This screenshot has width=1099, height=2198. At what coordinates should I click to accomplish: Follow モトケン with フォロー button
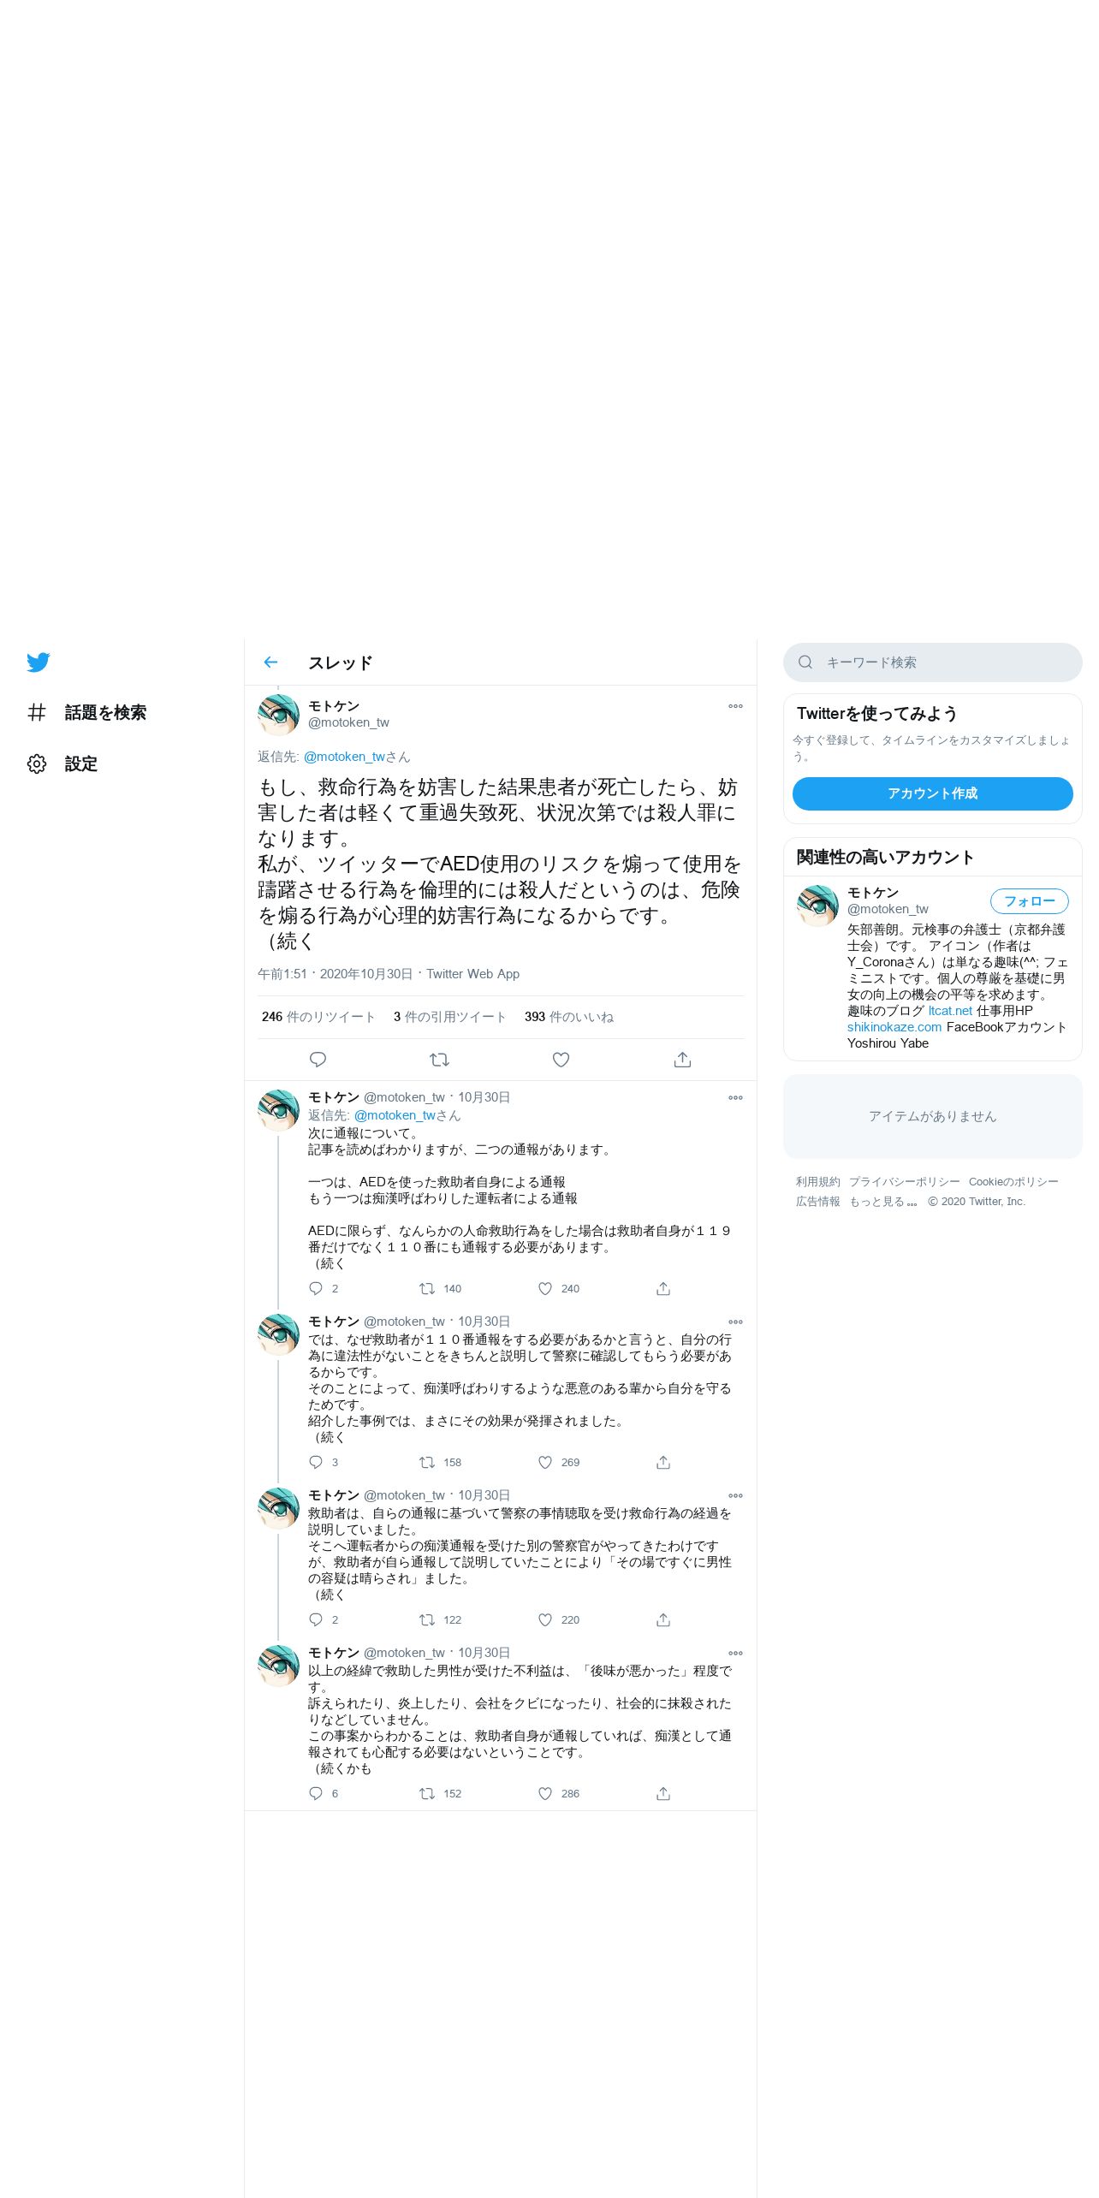pyautogui.click(x=1030, y=901)
